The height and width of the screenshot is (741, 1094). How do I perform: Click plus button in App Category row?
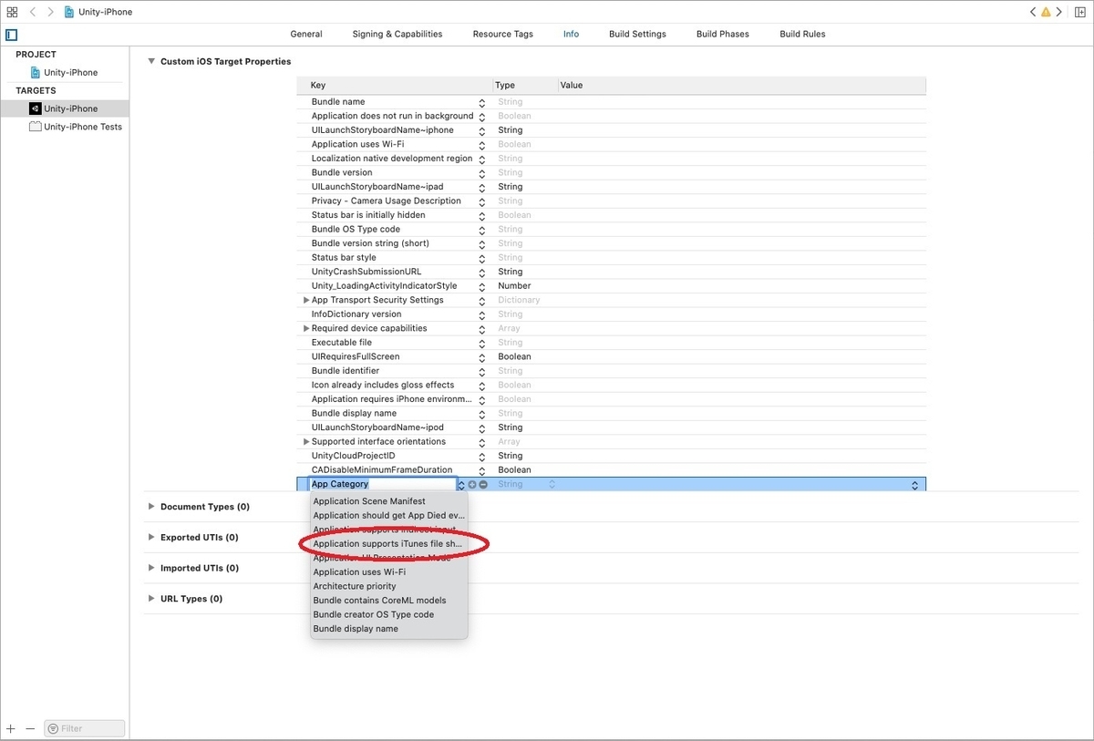coord(472,484)
